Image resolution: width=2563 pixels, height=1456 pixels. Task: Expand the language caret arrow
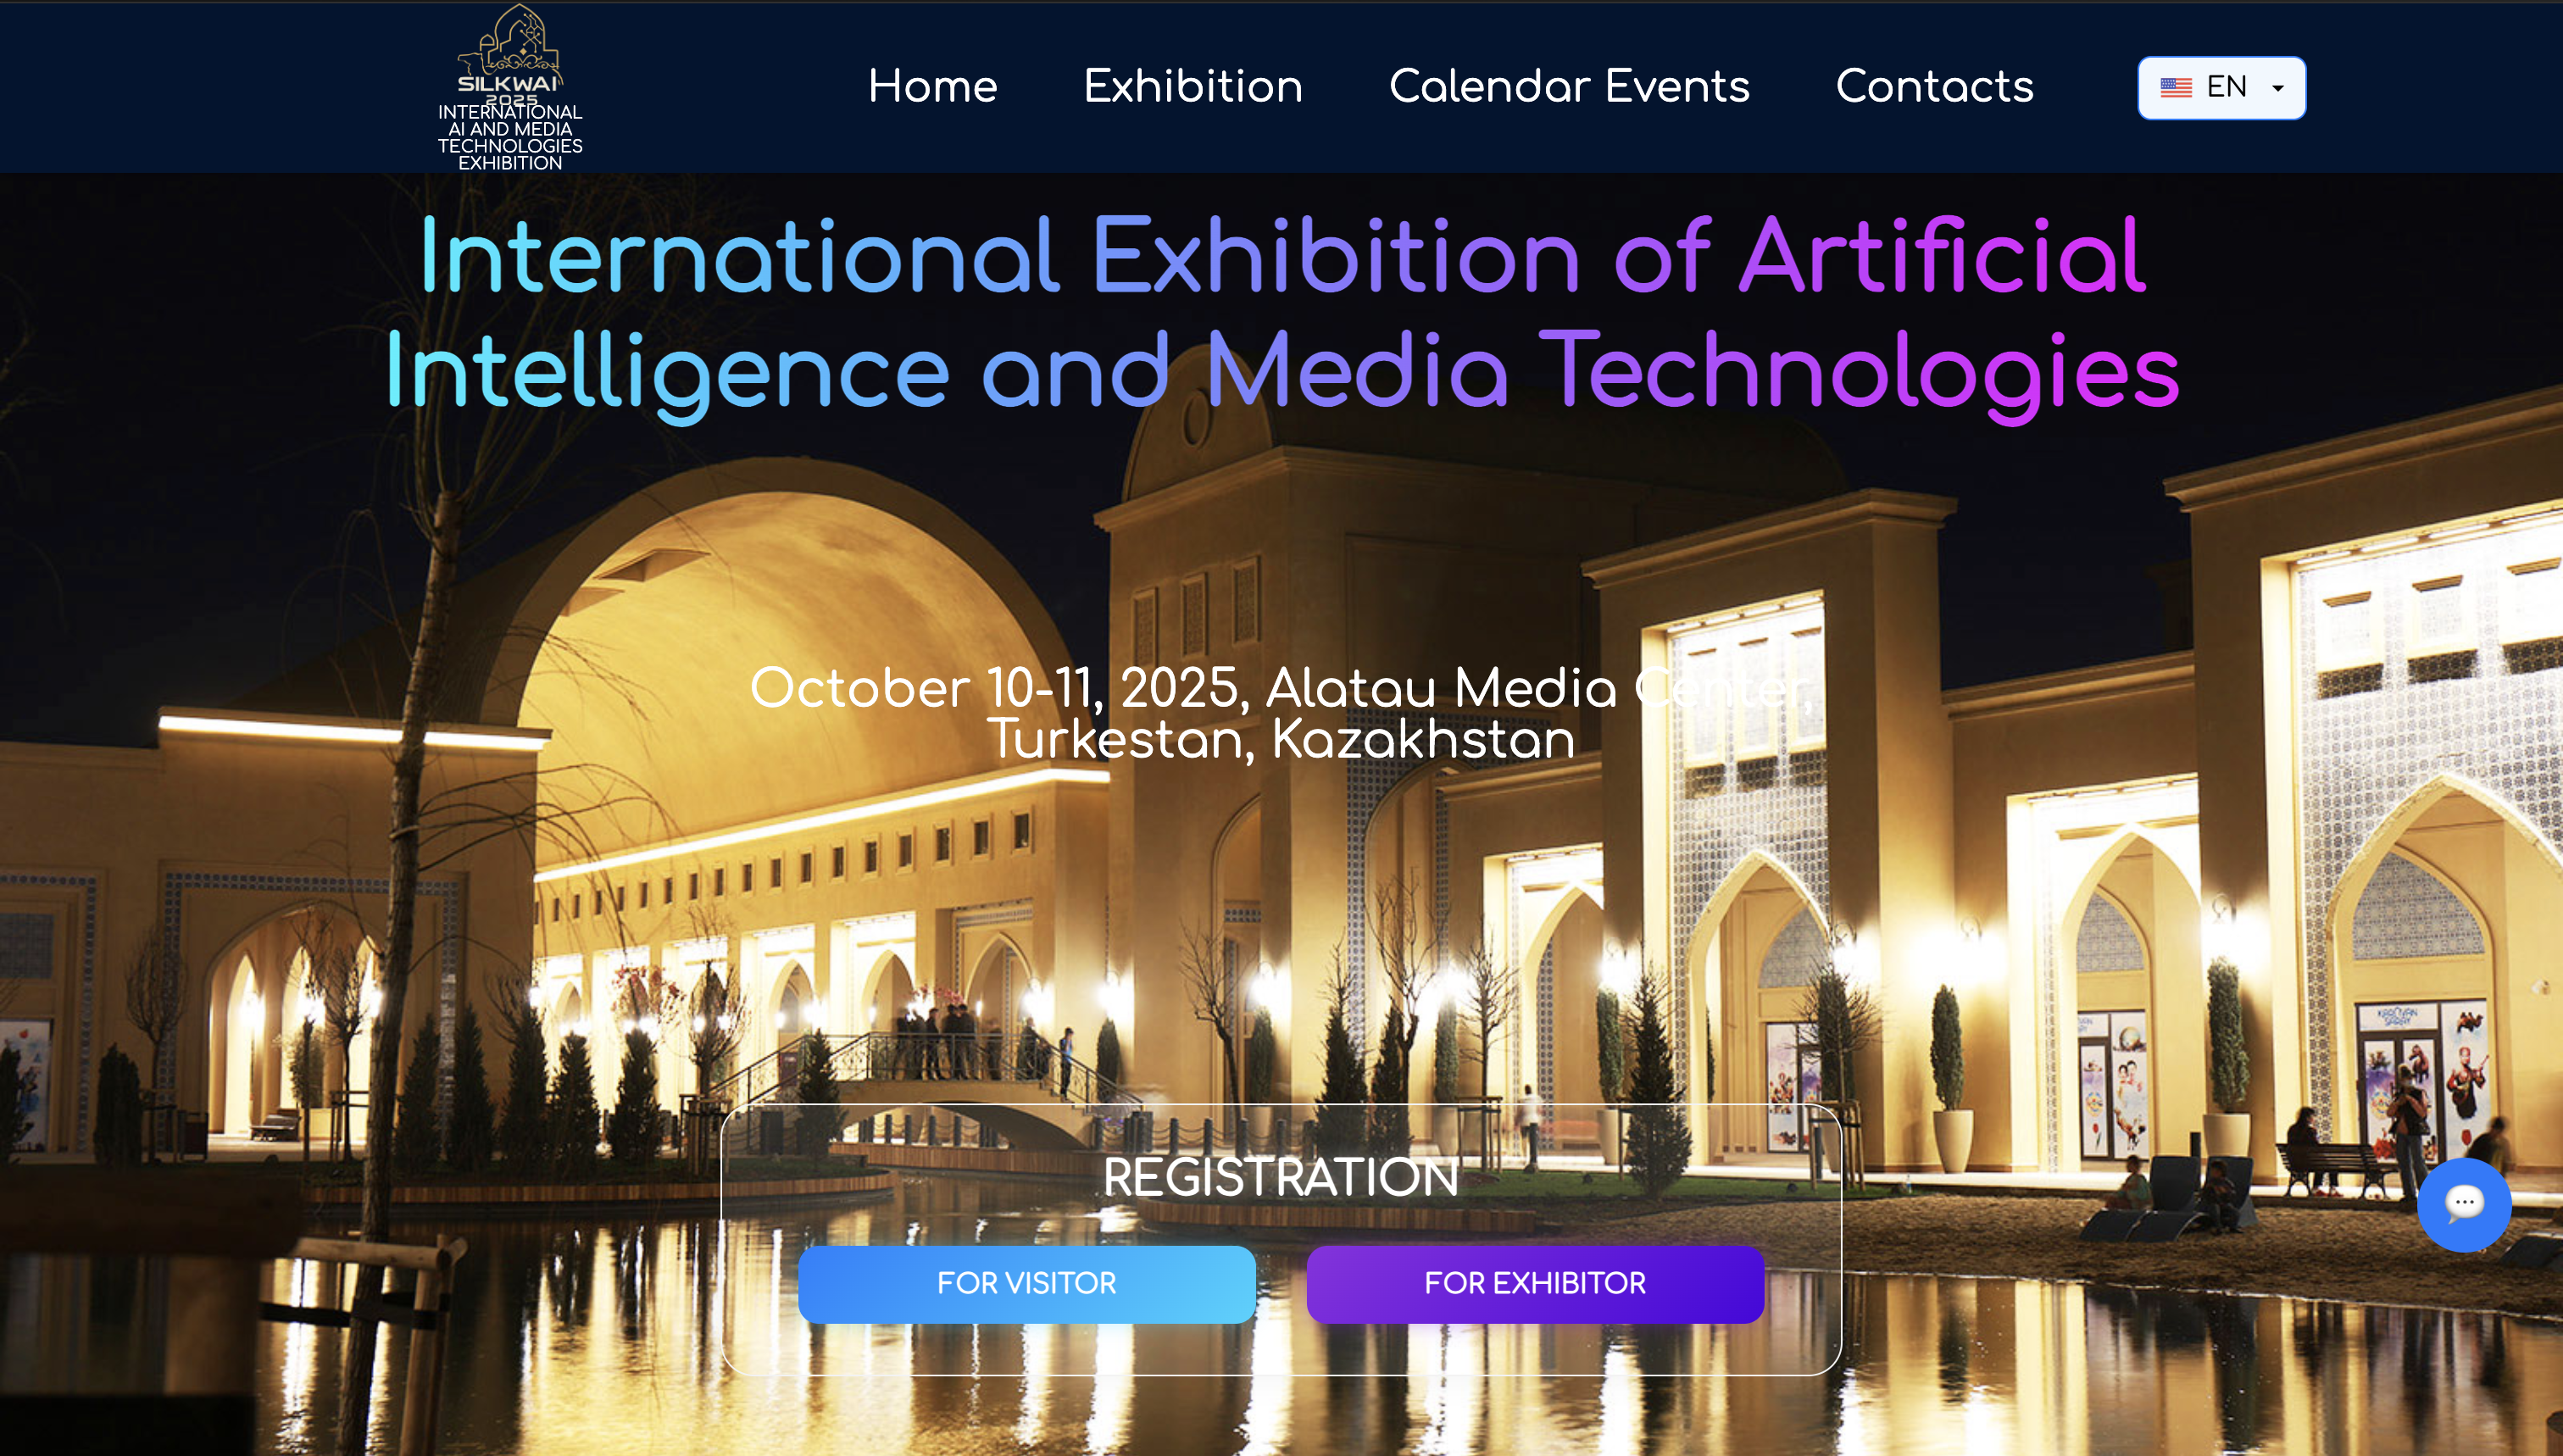[x=2278, y=89]
